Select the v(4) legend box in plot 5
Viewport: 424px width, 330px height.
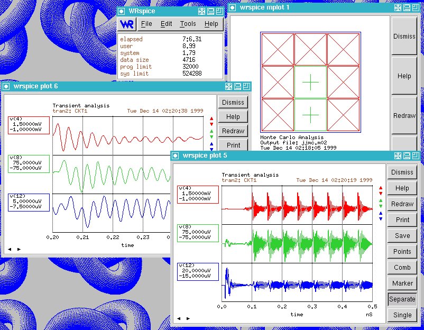(198, 195)
